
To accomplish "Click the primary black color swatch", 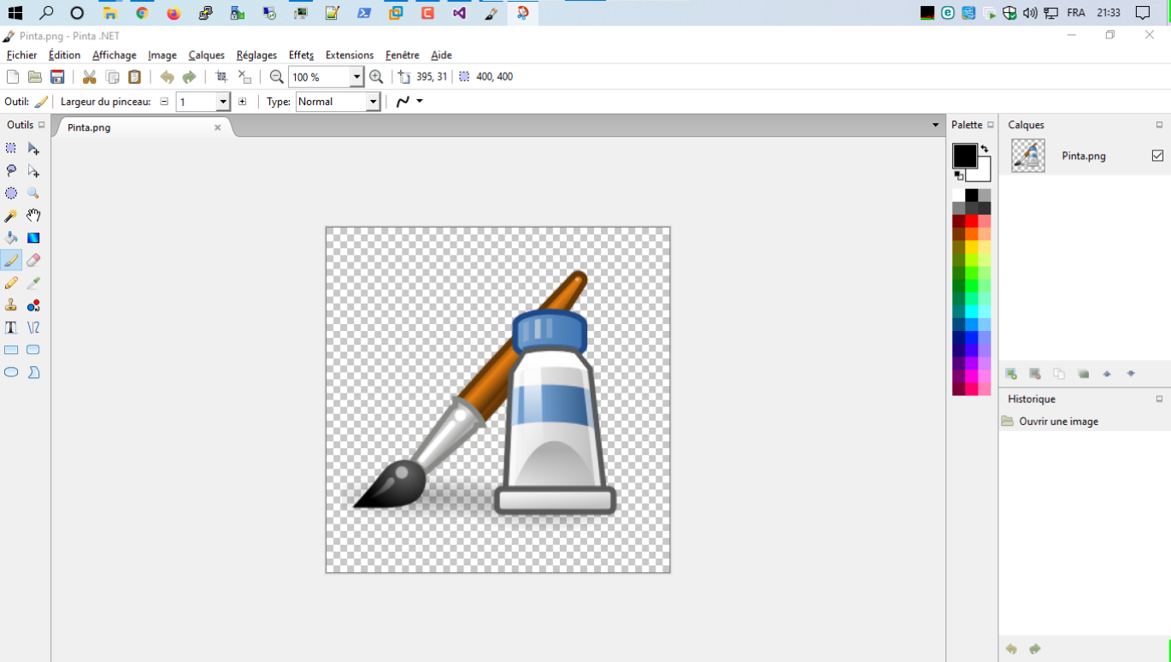I will 963,155.
